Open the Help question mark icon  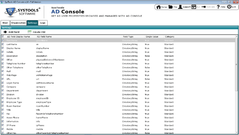point(218,7)
